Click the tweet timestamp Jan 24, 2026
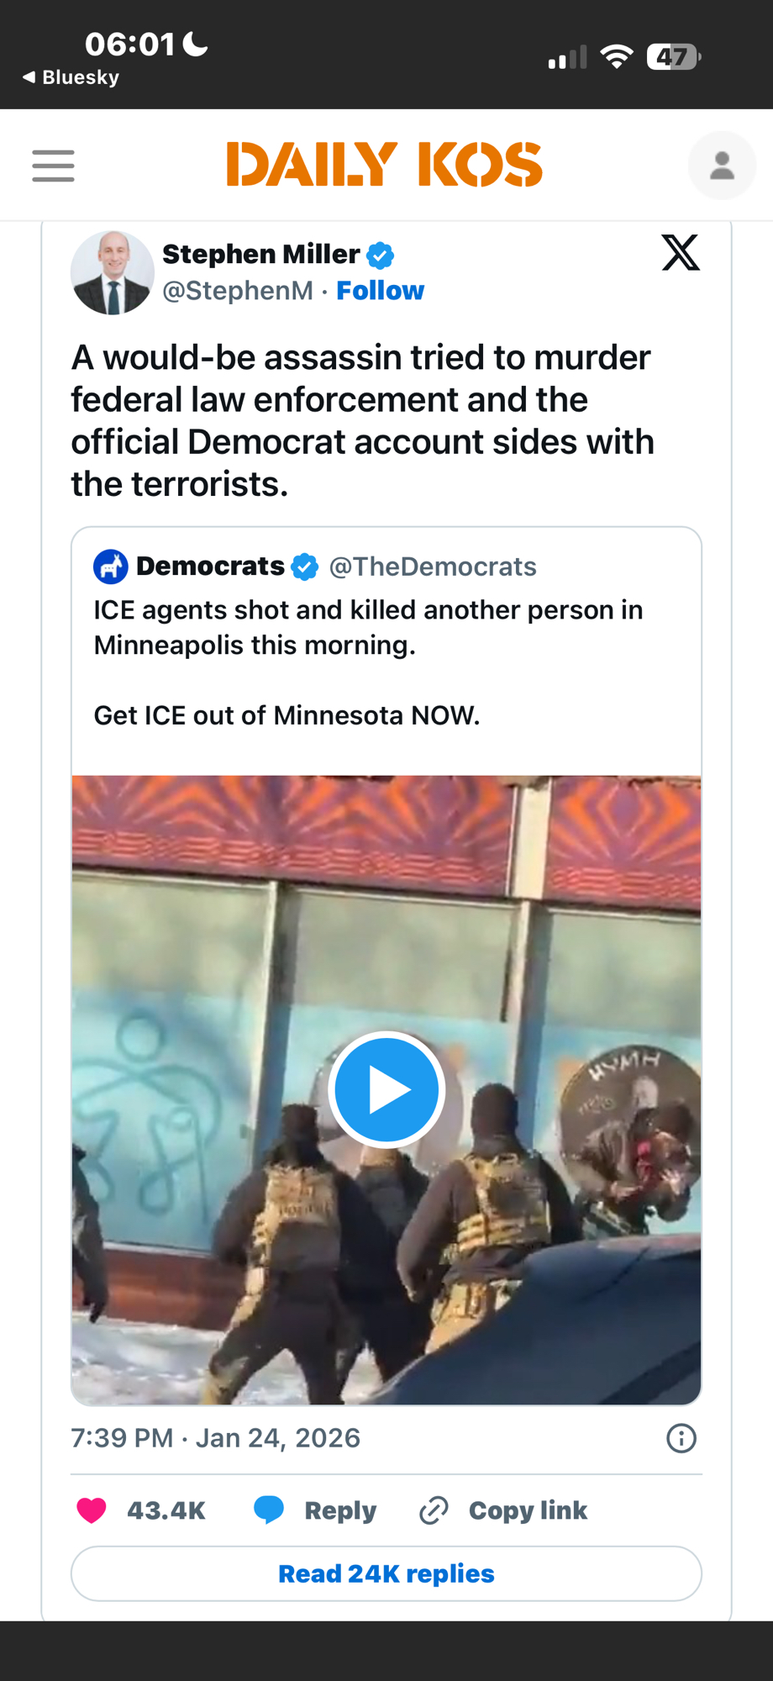Viewport: 773px width, 1681px height. 216,1438
